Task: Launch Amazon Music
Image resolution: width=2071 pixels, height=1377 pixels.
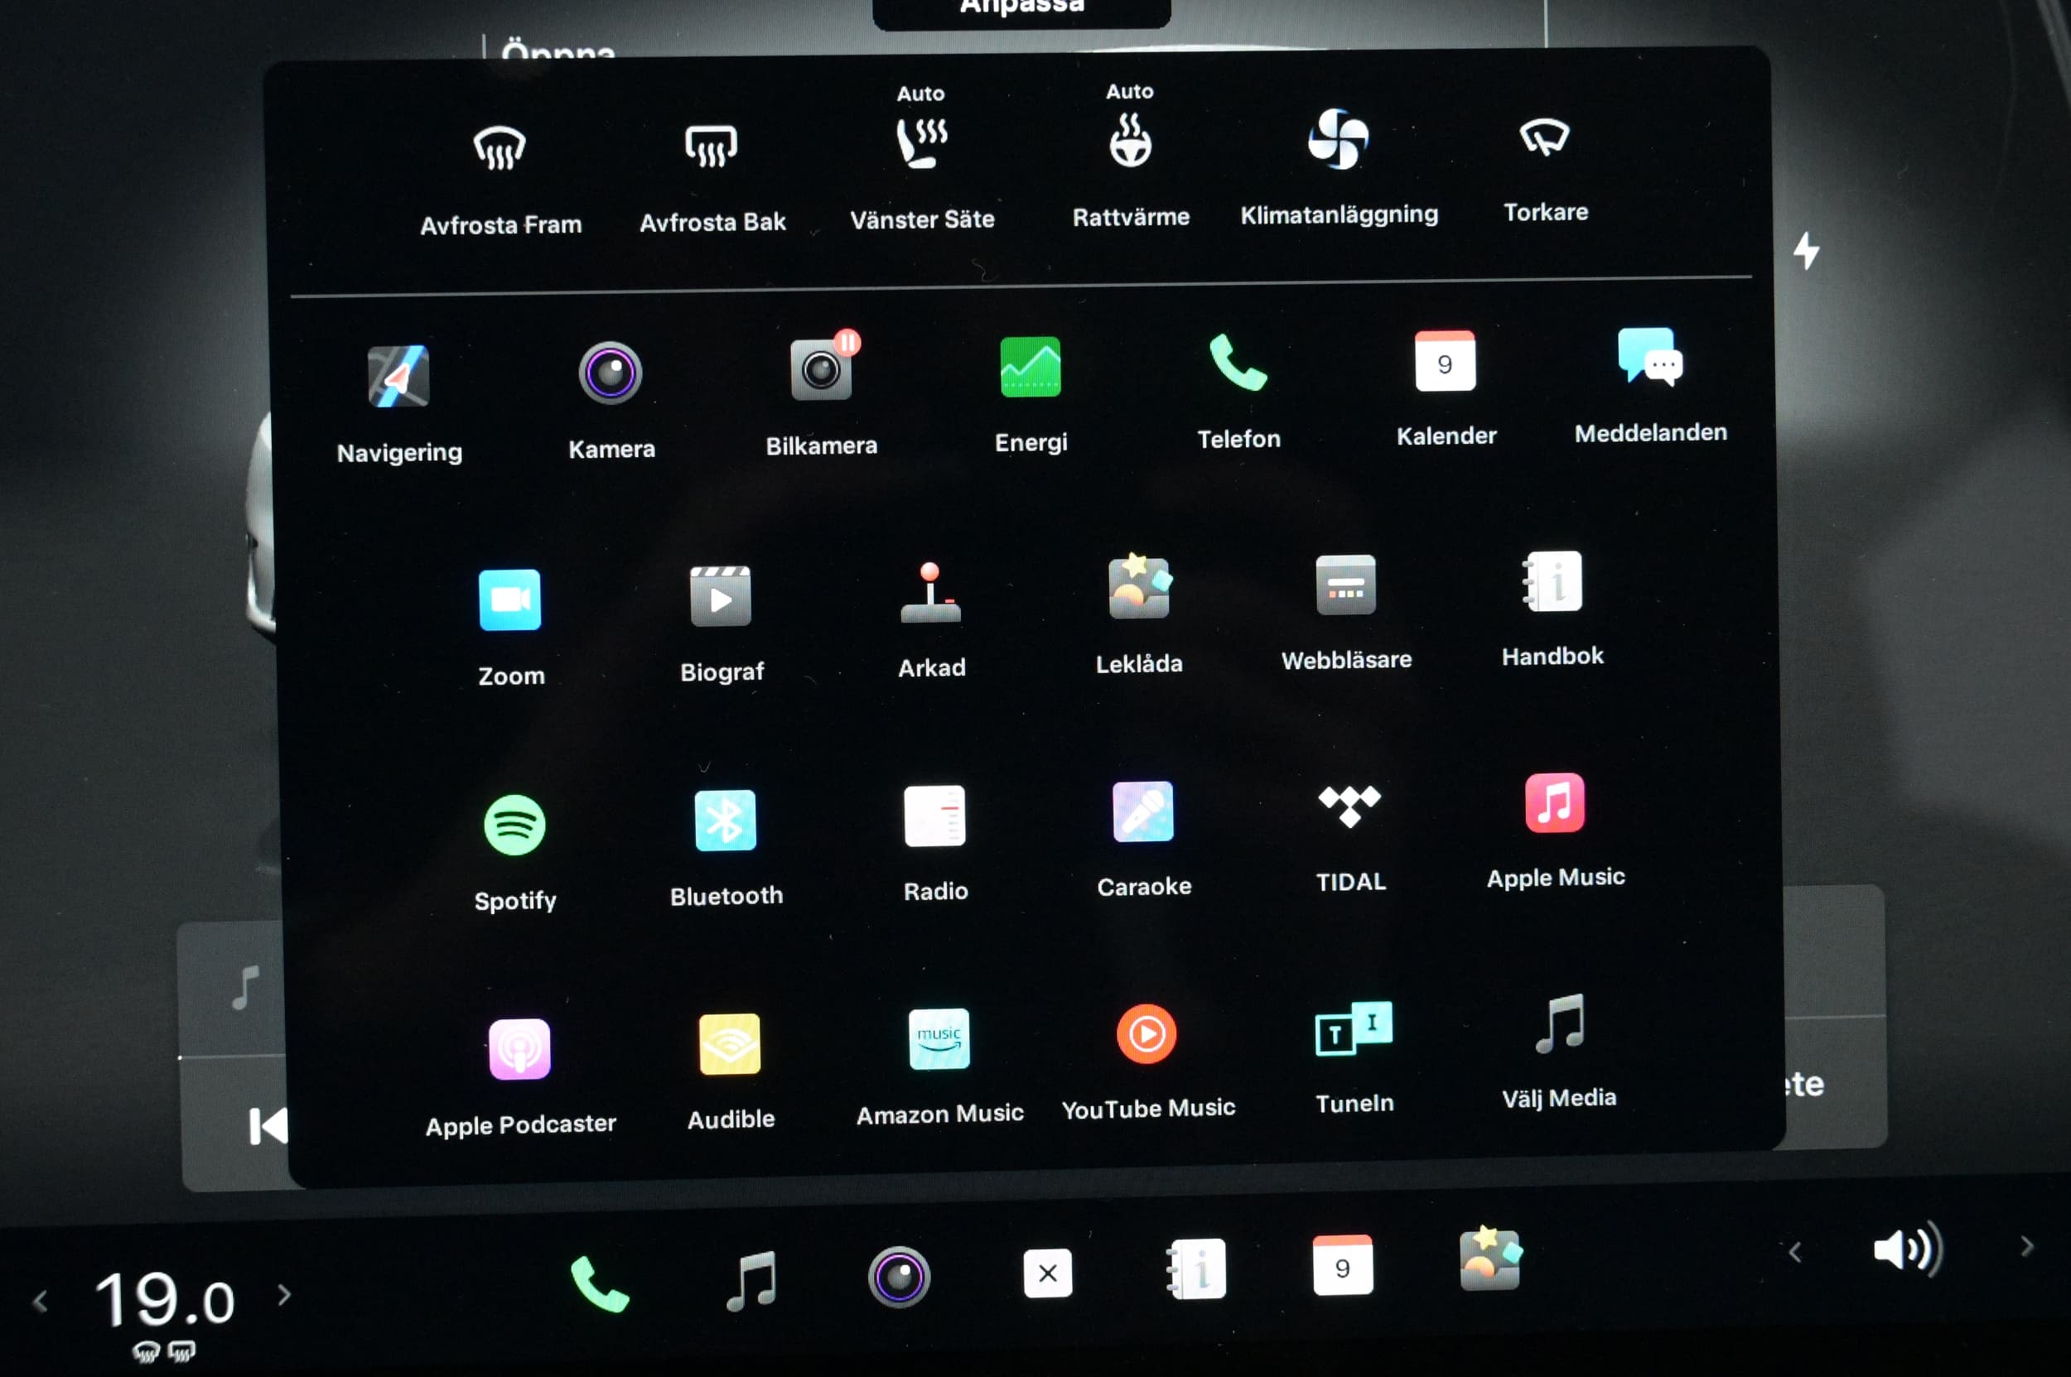Action: coord(939,1039)
